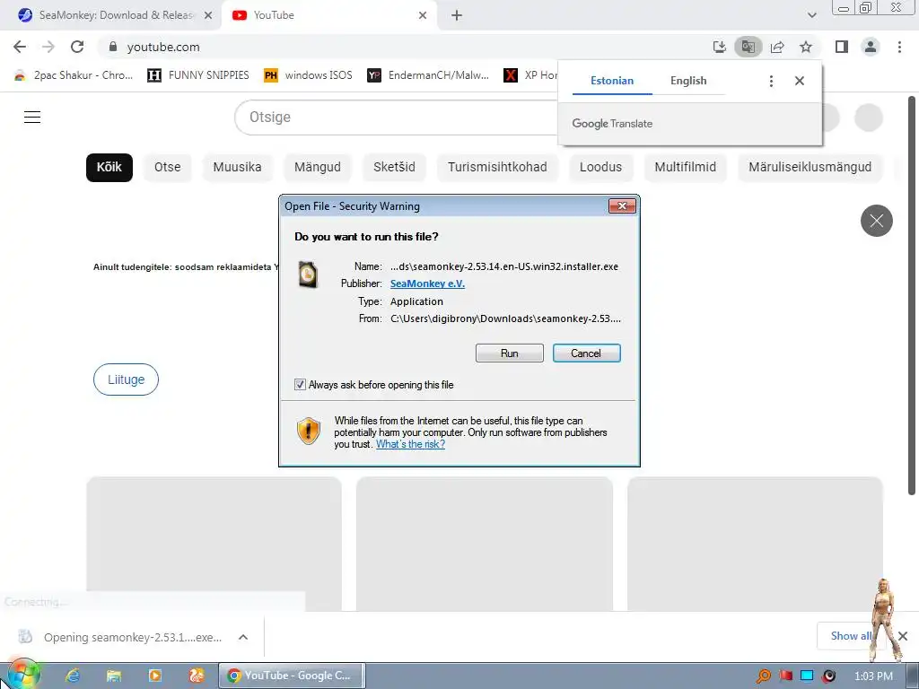Open the SeaMonkey e.V. publisher link

point(427,283)
